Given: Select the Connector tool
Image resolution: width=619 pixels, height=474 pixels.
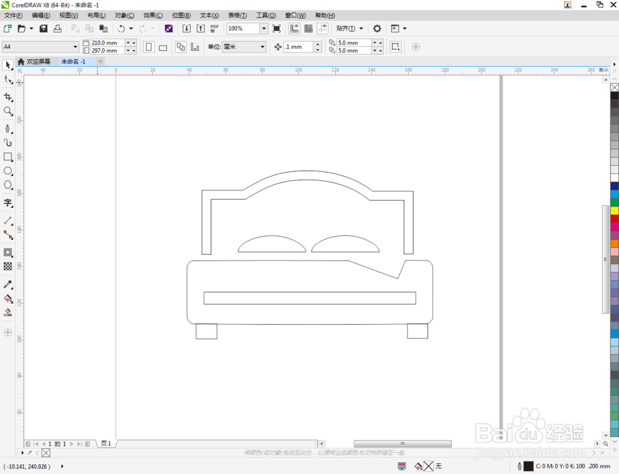Looking at the screenshot, I should 8,235.
